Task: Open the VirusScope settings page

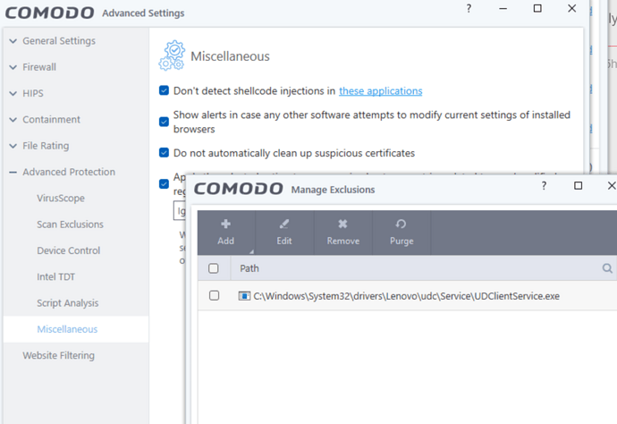Action: coord(61,198)
